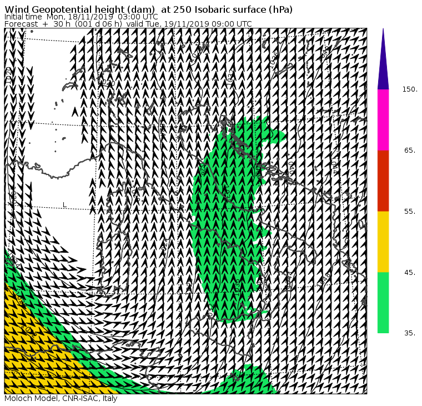Click the legend value label '45.'

pos(410,273)
